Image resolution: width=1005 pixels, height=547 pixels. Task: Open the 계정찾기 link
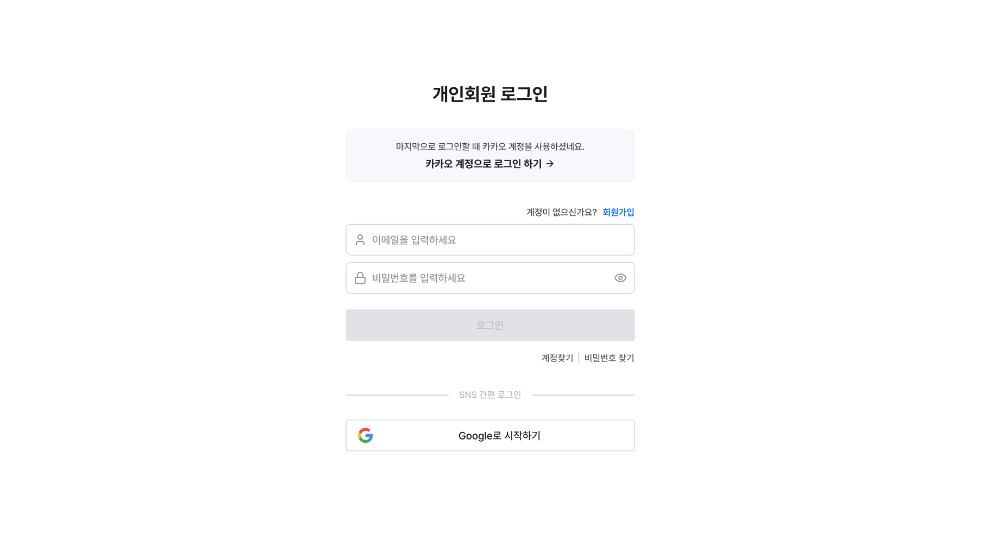point(557,358)
